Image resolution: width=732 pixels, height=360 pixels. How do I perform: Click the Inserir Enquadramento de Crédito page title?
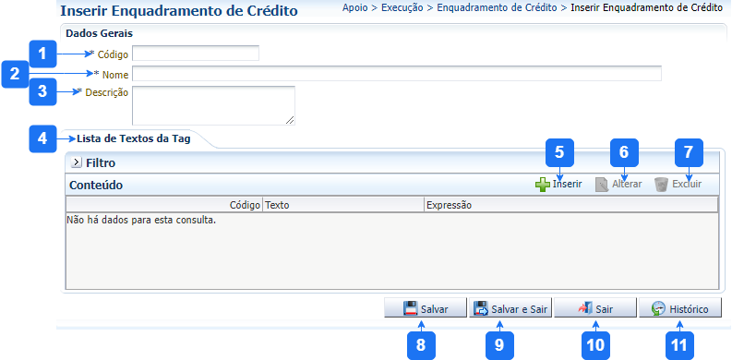pyautogui.click(x=179, y=11)
